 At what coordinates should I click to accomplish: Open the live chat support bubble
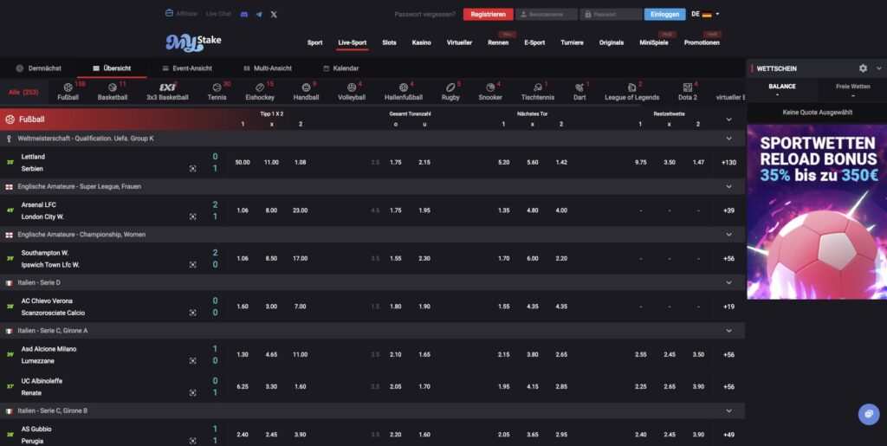[869, 414]
